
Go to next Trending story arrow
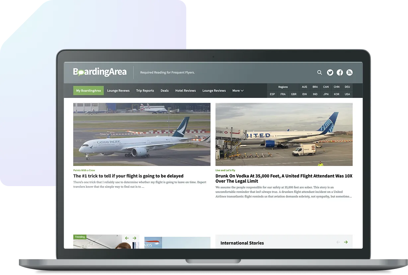[x=134, y=238]
